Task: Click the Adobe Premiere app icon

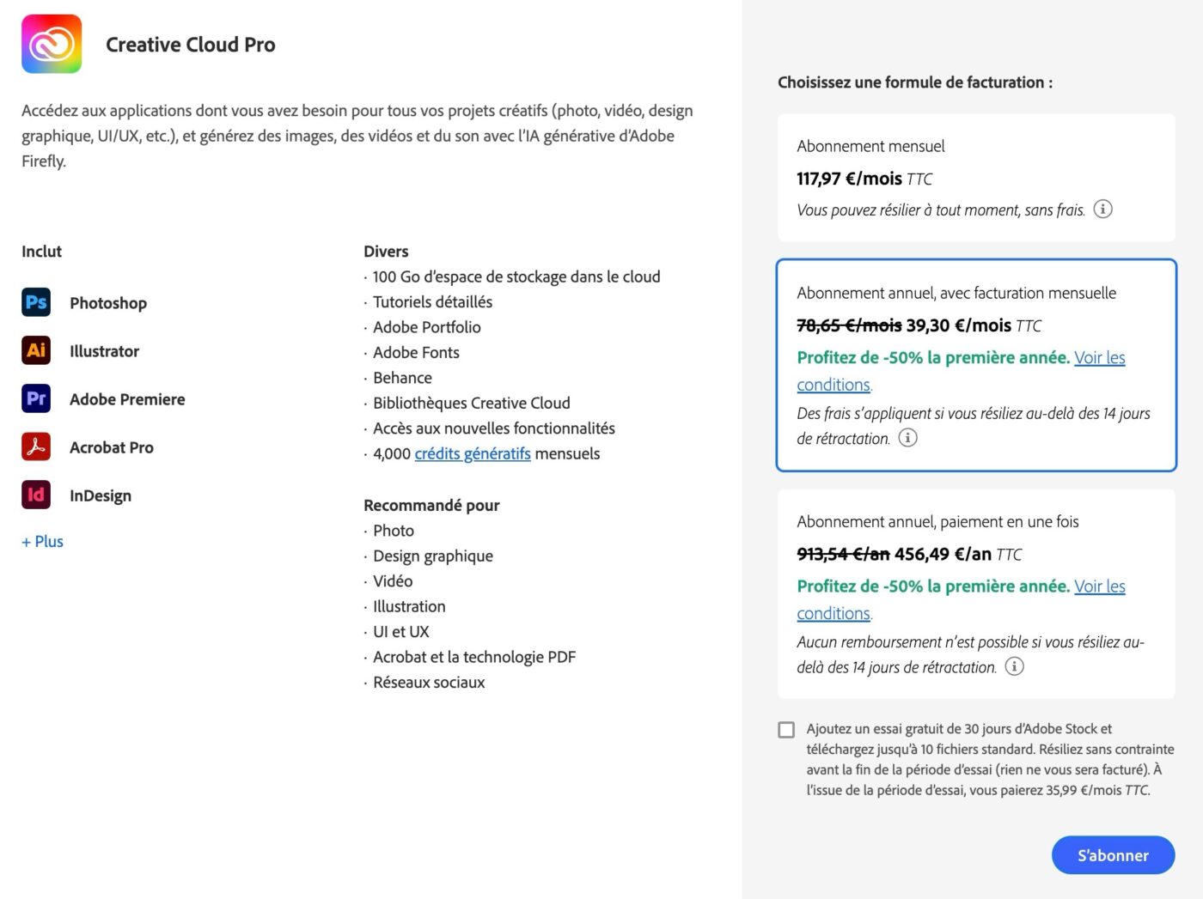Action: pos(36,398)
